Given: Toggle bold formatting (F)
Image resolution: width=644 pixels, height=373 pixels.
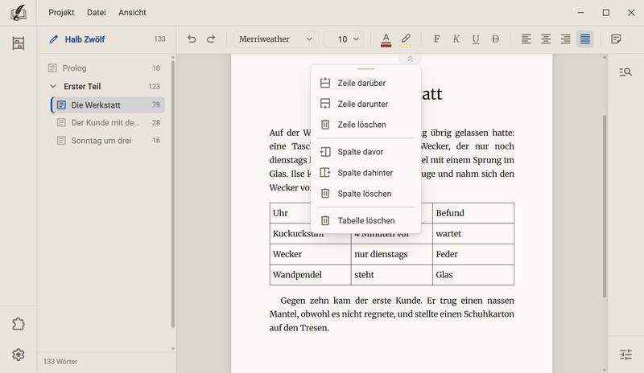Looking at the screenshot, I should (436, 39).
